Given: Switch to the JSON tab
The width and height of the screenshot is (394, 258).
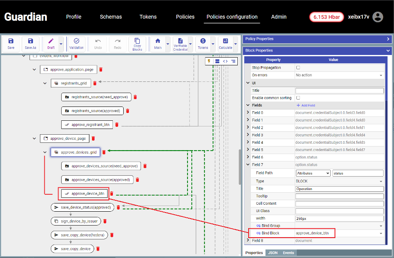Looking at the screenshot, I should coord(273,253).
